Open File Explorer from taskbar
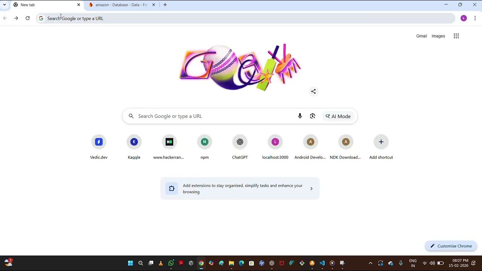482x271 pixels. [231, 263]
